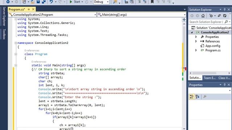Toggle auto-hide pin on Solution Explorer
The height and width of the screenshot is (130, 232).
(225, 10)
